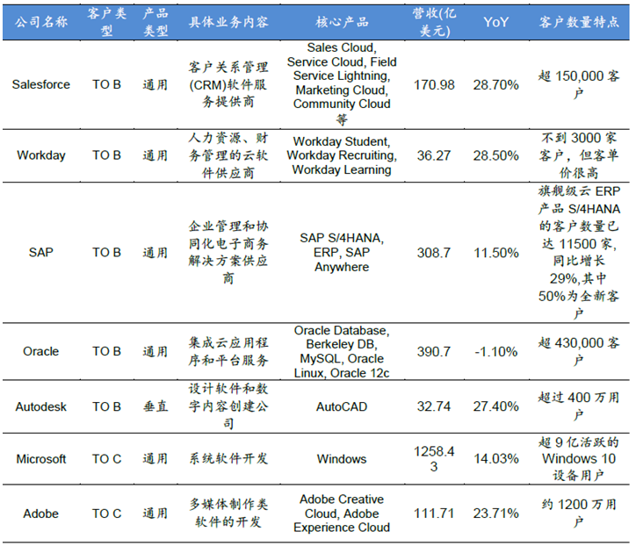The image size is (636, 546).
Task: Click the 超 150,000 客户 cell
Action: pos(579,84)
